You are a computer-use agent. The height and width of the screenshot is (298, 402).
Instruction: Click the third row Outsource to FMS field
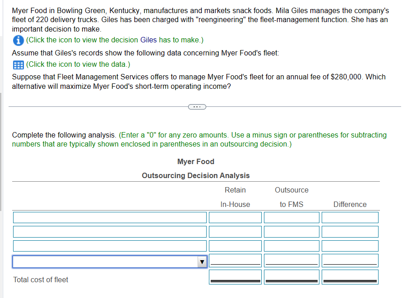click(x=291, y=246)
